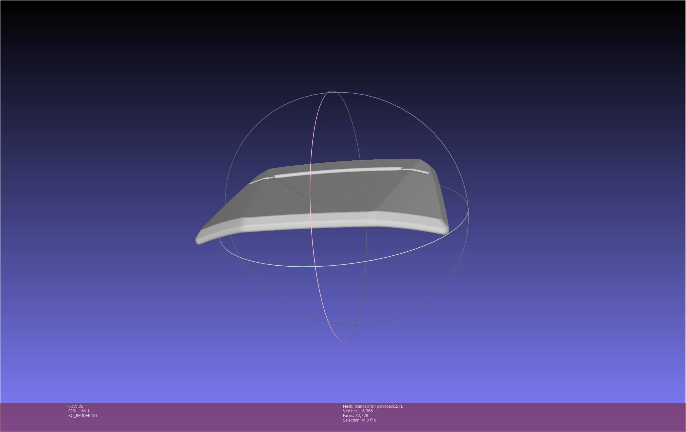The width and height of the screenshot is (686, 432).
Task: Click the FOV: 35 readout
Action: 76,406
